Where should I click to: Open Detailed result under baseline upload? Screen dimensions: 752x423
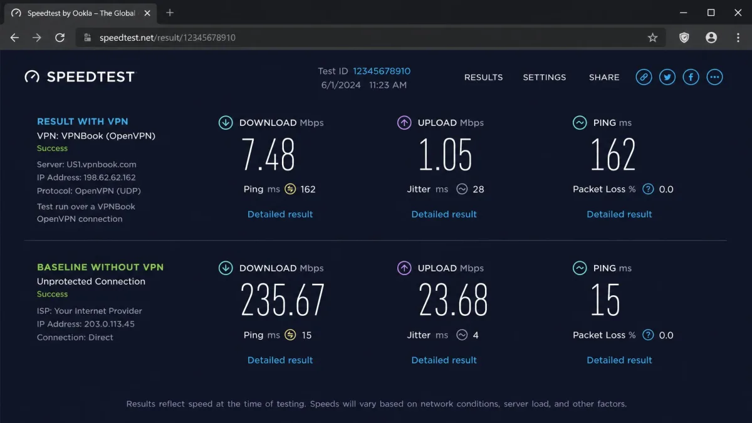(x=444, y=360)
